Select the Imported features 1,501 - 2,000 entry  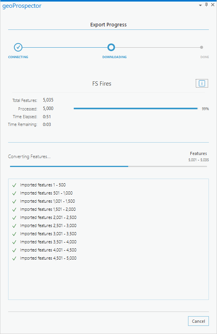[x=48, y=209]
